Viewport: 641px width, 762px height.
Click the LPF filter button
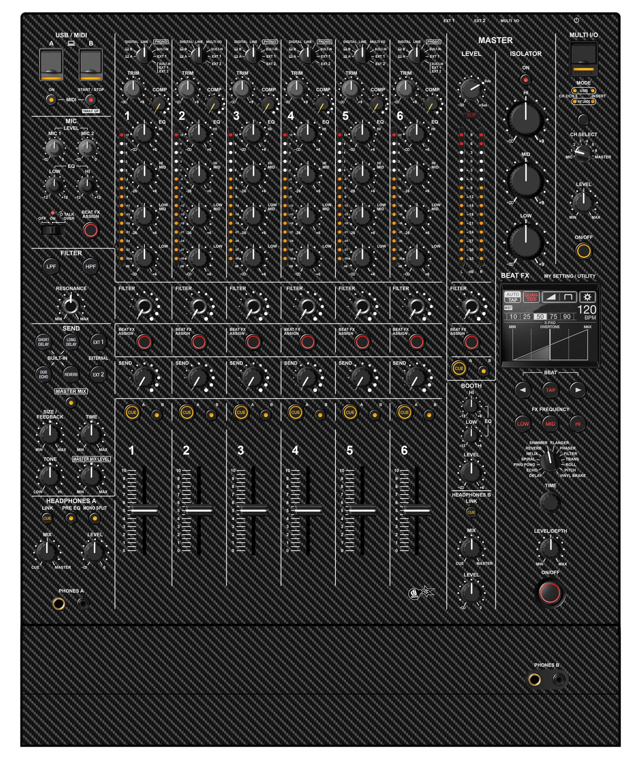coord(51,266)
